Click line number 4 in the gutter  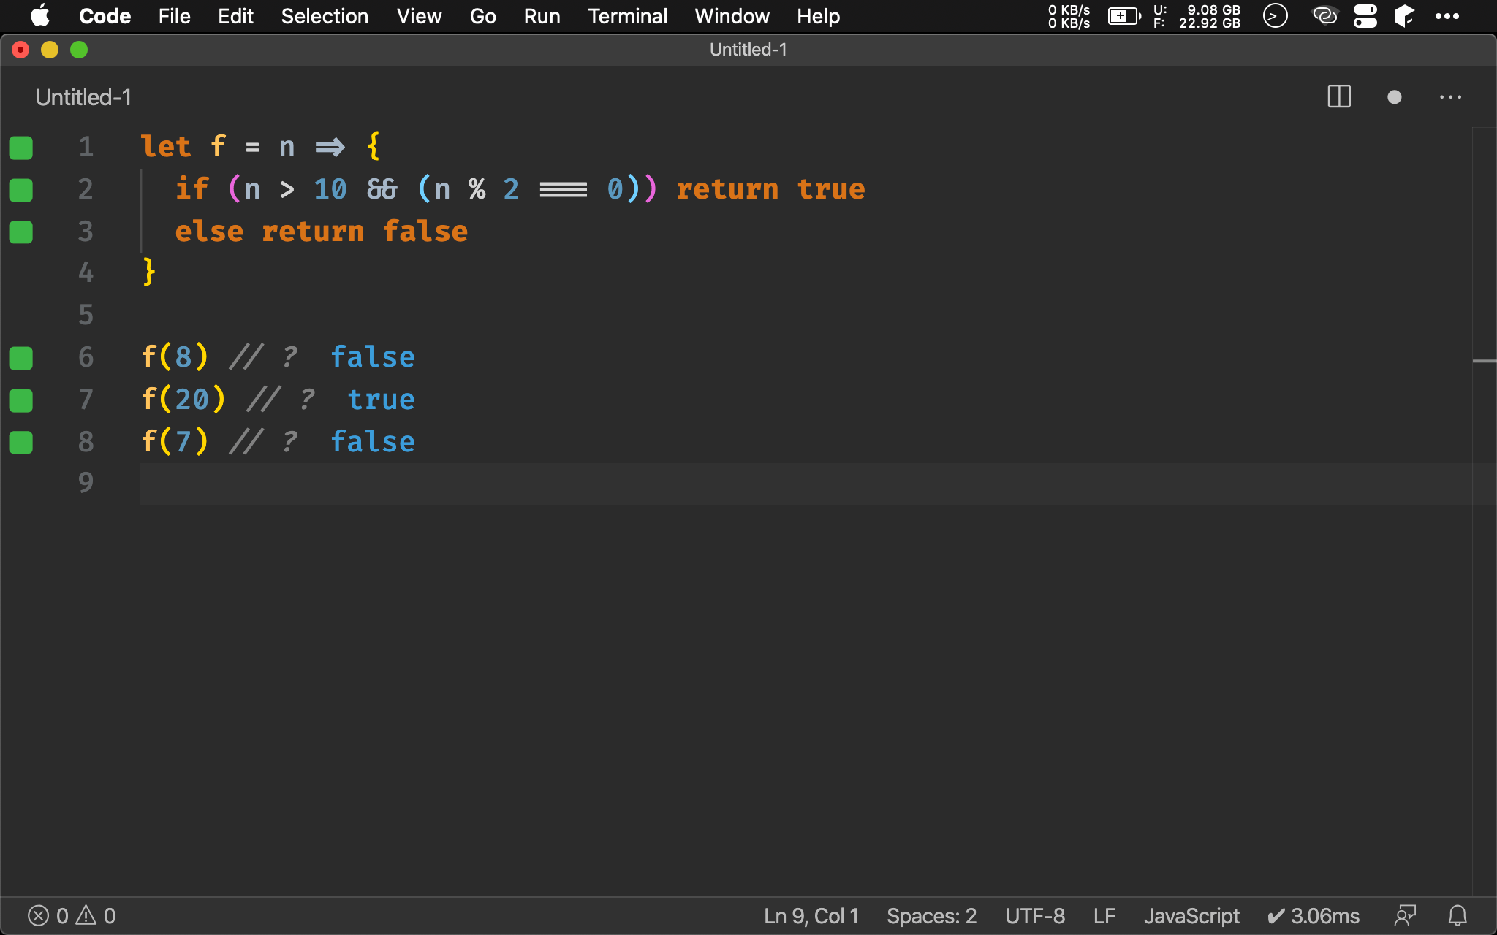(86, 273)
